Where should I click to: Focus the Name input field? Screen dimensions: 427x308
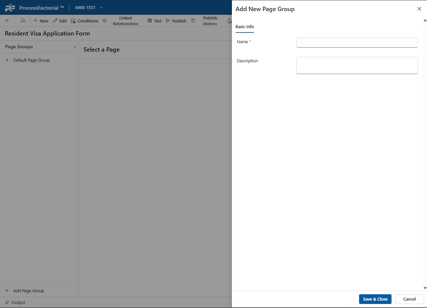coord(357,43)
